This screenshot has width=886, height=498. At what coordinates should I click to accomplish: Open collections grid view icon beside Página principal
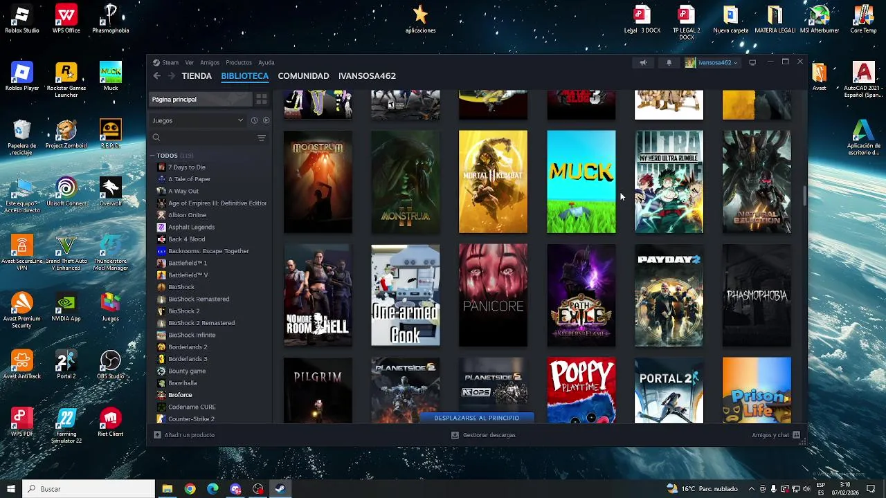[x=262, y=100]
